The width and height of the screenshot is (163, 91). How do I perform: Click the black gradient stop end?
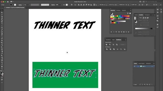[152, 29]
